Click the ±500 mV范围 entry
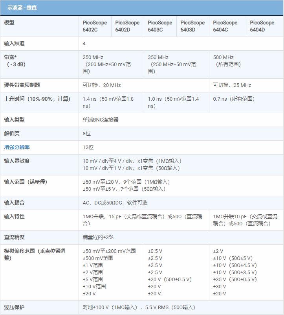The image size is (284, 315). [98, 258]
